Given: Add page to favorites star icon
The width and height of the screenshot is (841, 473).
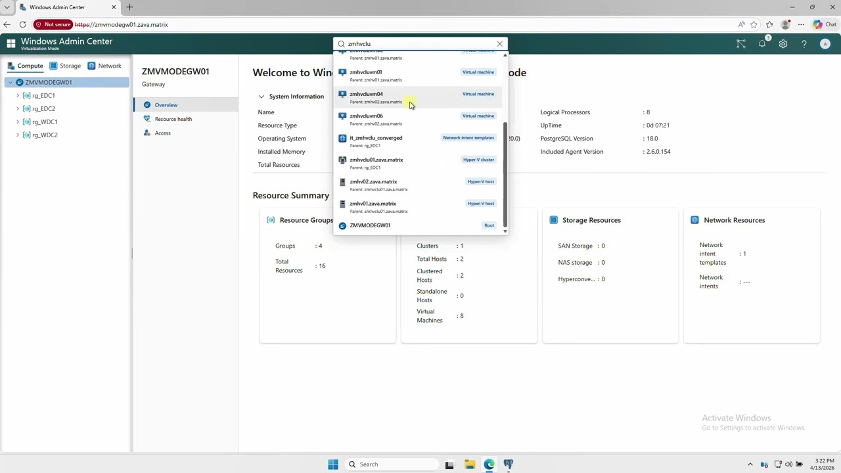Looking at the screenshot, I should [x=754, y=24].
